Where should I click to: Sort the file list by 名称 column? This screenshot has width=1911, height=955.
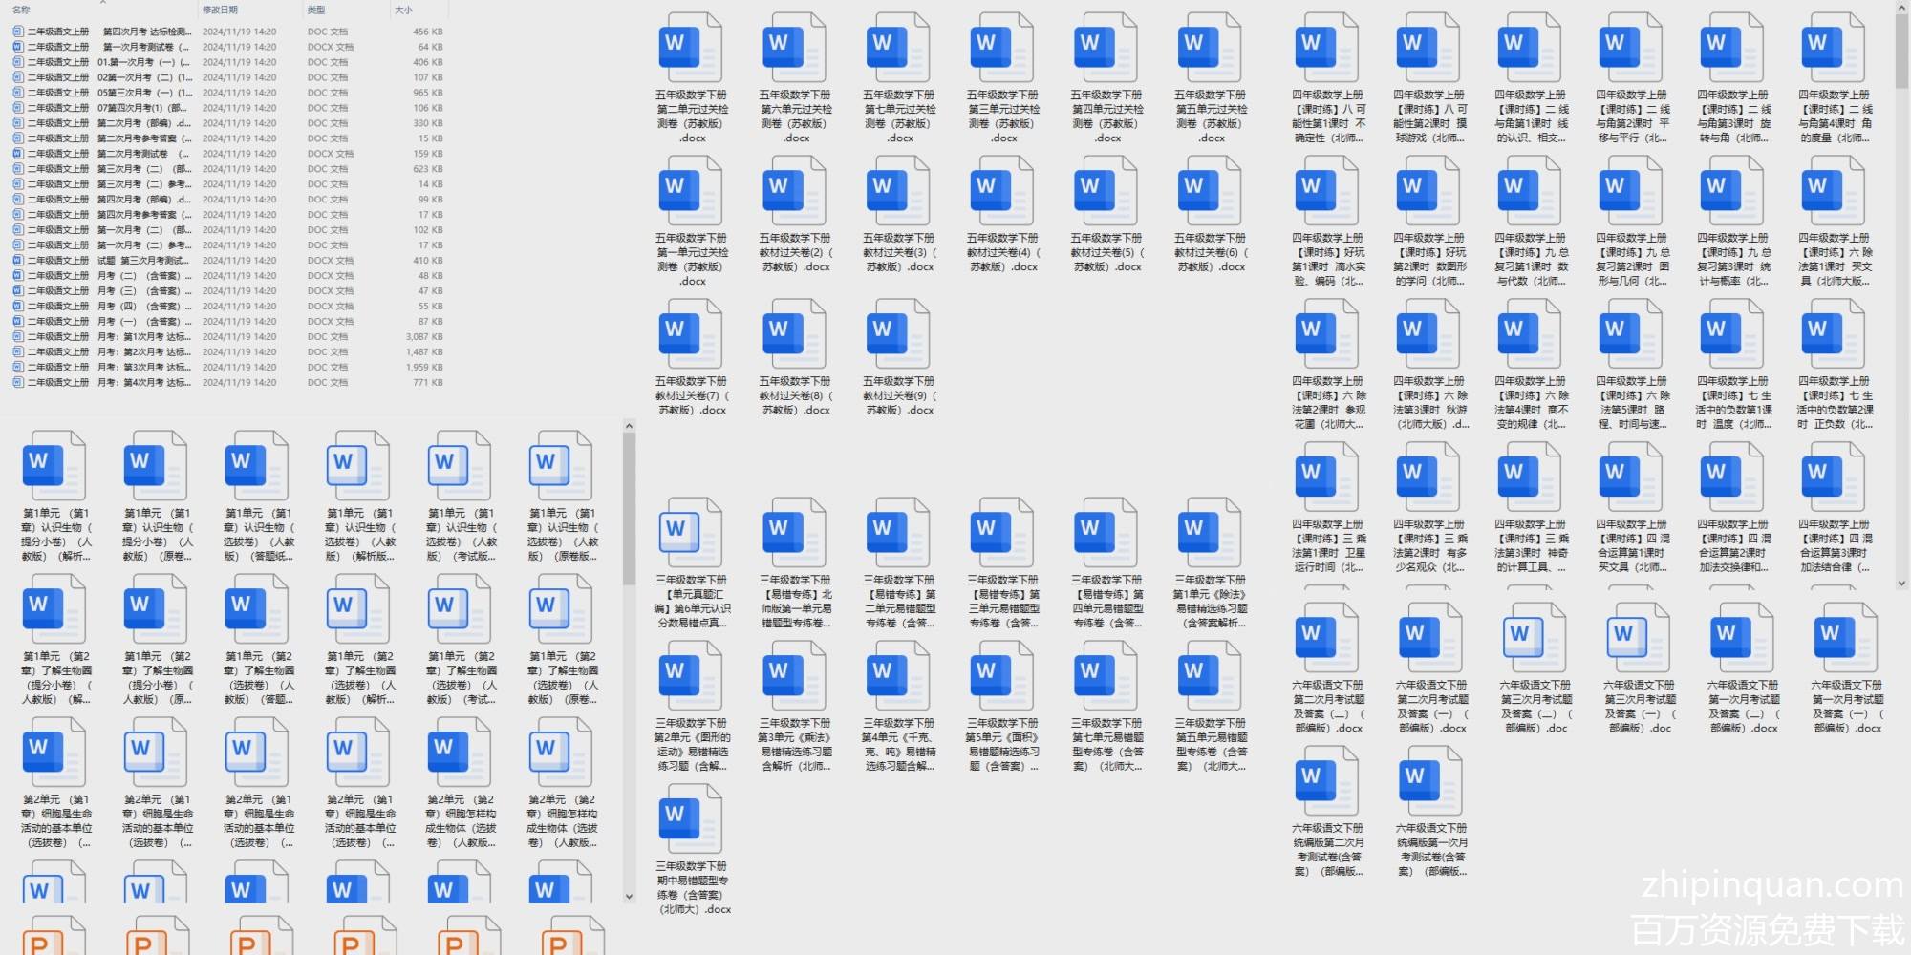22,10
